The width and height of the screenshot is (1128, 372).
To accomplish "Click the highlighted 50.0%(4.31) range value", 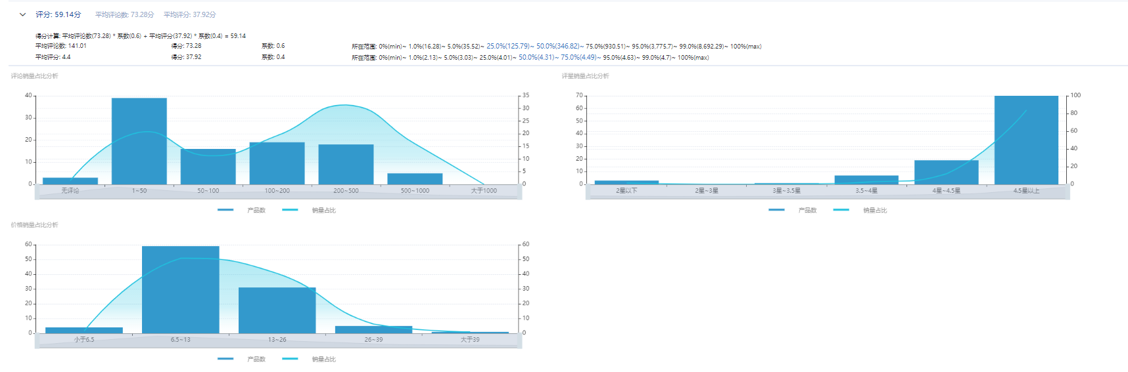I will tap(536, 58).
